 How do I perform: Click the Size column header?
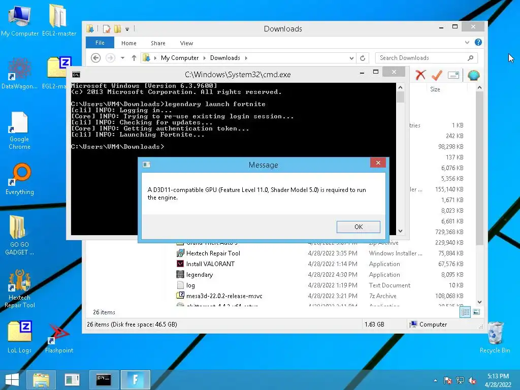(x=435, y=89)
